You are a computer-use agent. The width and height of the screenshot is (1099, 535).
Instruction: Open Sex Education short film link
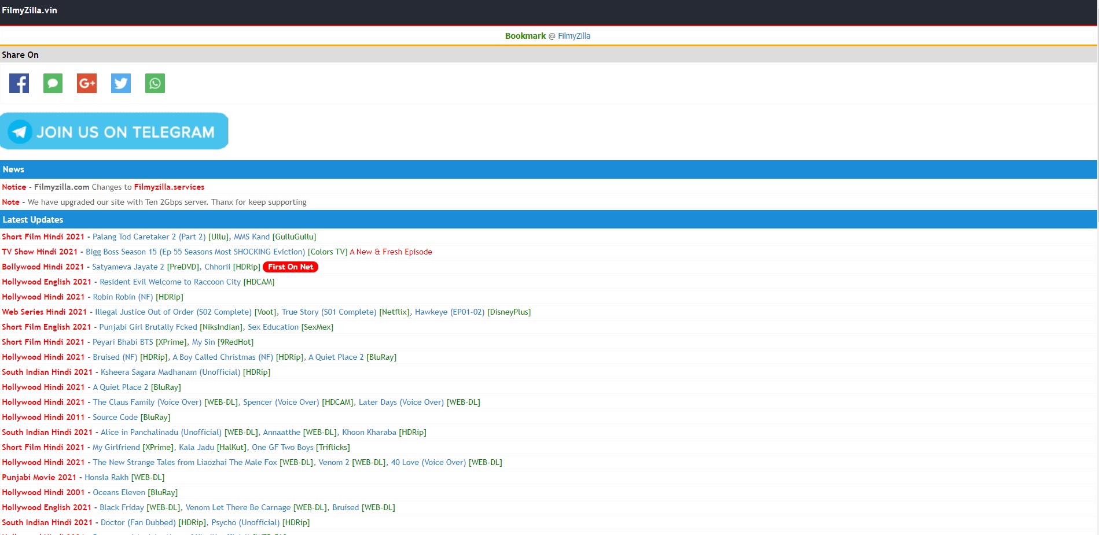tap(273, 327)
